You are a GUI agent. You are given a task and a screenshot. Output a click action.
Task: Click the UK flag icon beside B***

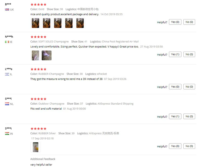pos(7,10)
